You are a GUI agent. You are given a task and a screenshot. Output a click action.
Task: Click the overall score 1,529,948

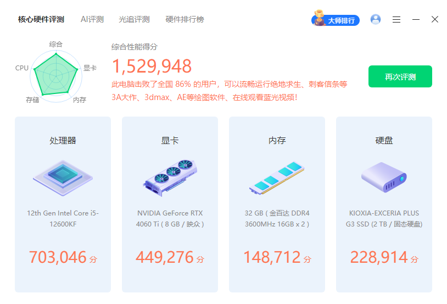[152, 66]
